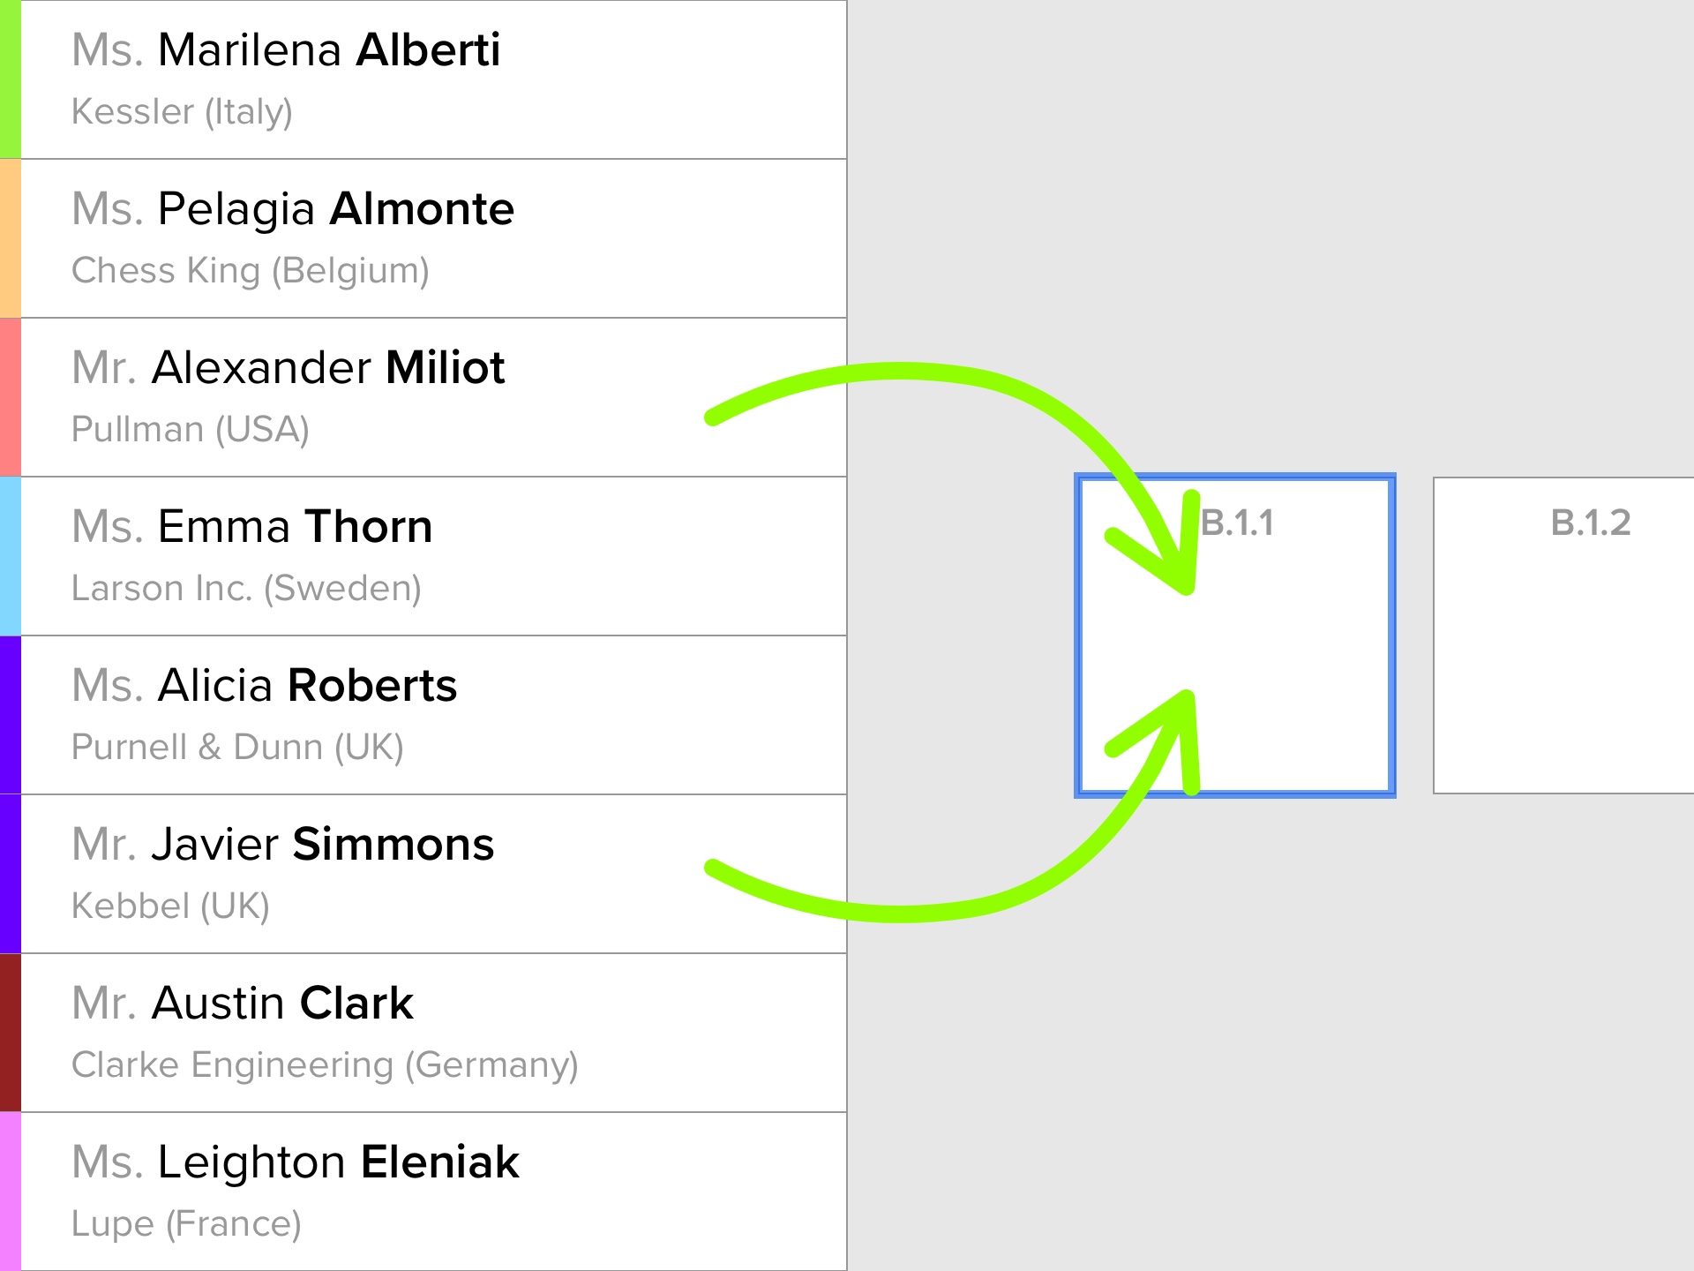The height and width of the screenshot is (1271, 1694).
Task: Click the light blue stripe beside Emma Thorn
Action: point(10,556)
